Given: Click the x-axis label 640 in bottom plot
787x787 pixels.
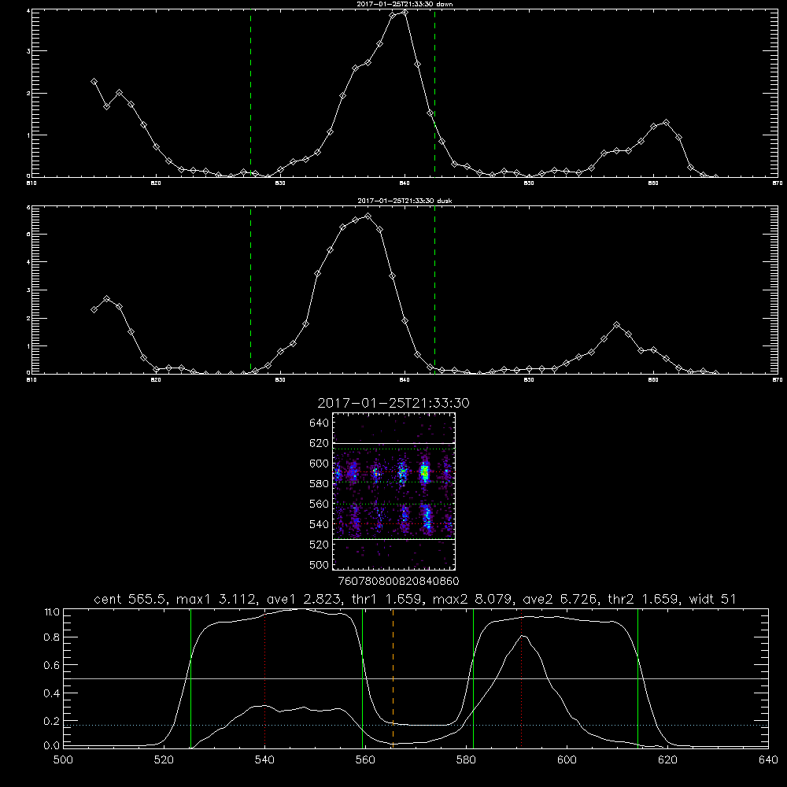Looking at the screenshot, I should point(768,760).
